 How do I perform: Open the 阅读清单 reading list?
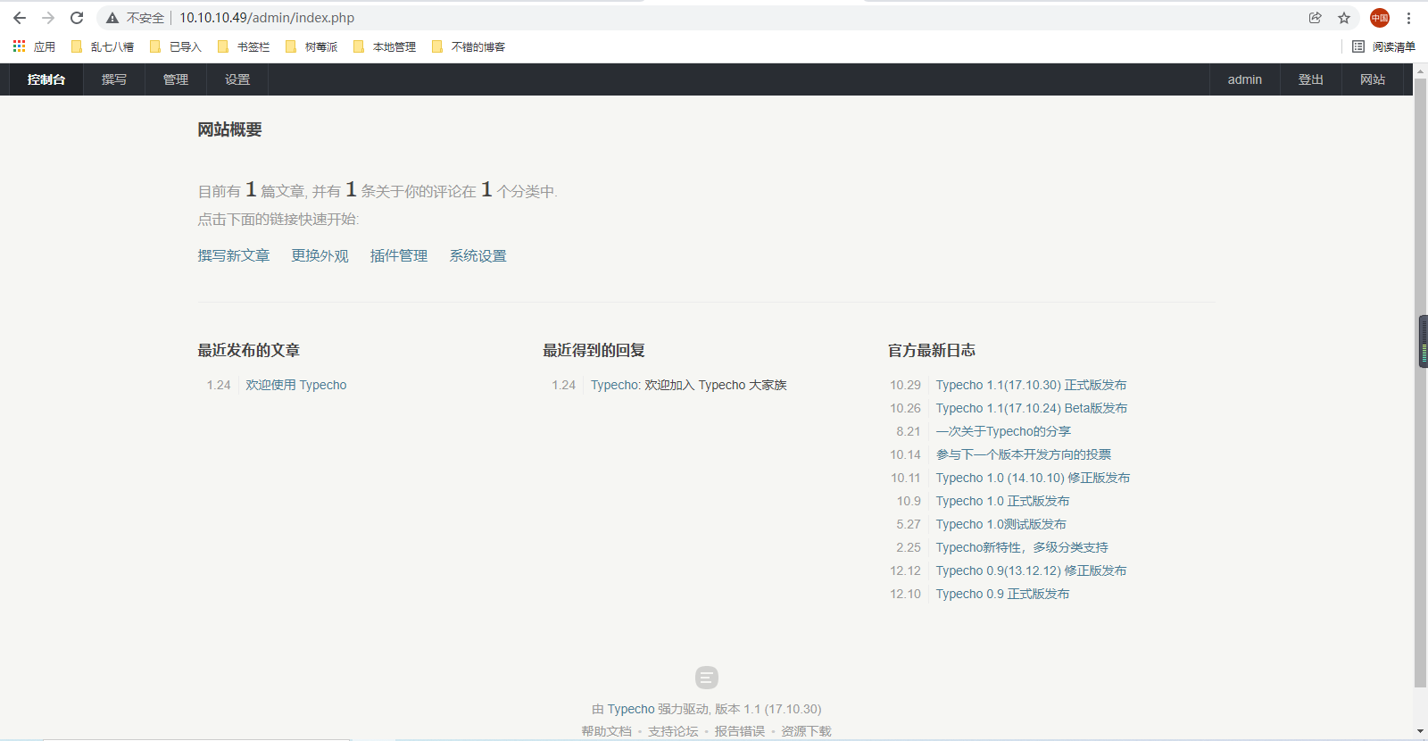tap(1383, 46)
